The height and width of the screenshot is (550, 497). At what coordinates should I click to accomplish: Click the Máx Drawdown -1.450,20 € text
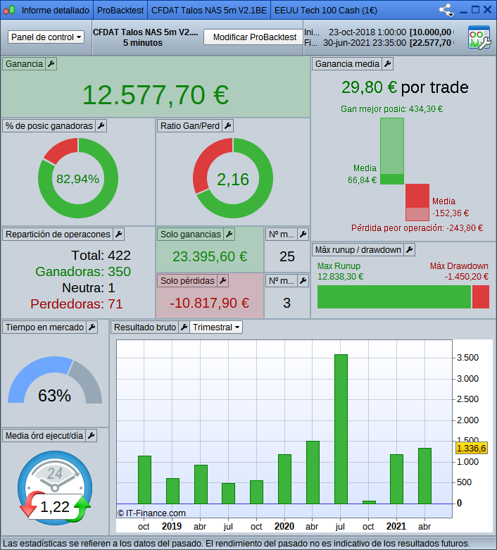point(459,271)
